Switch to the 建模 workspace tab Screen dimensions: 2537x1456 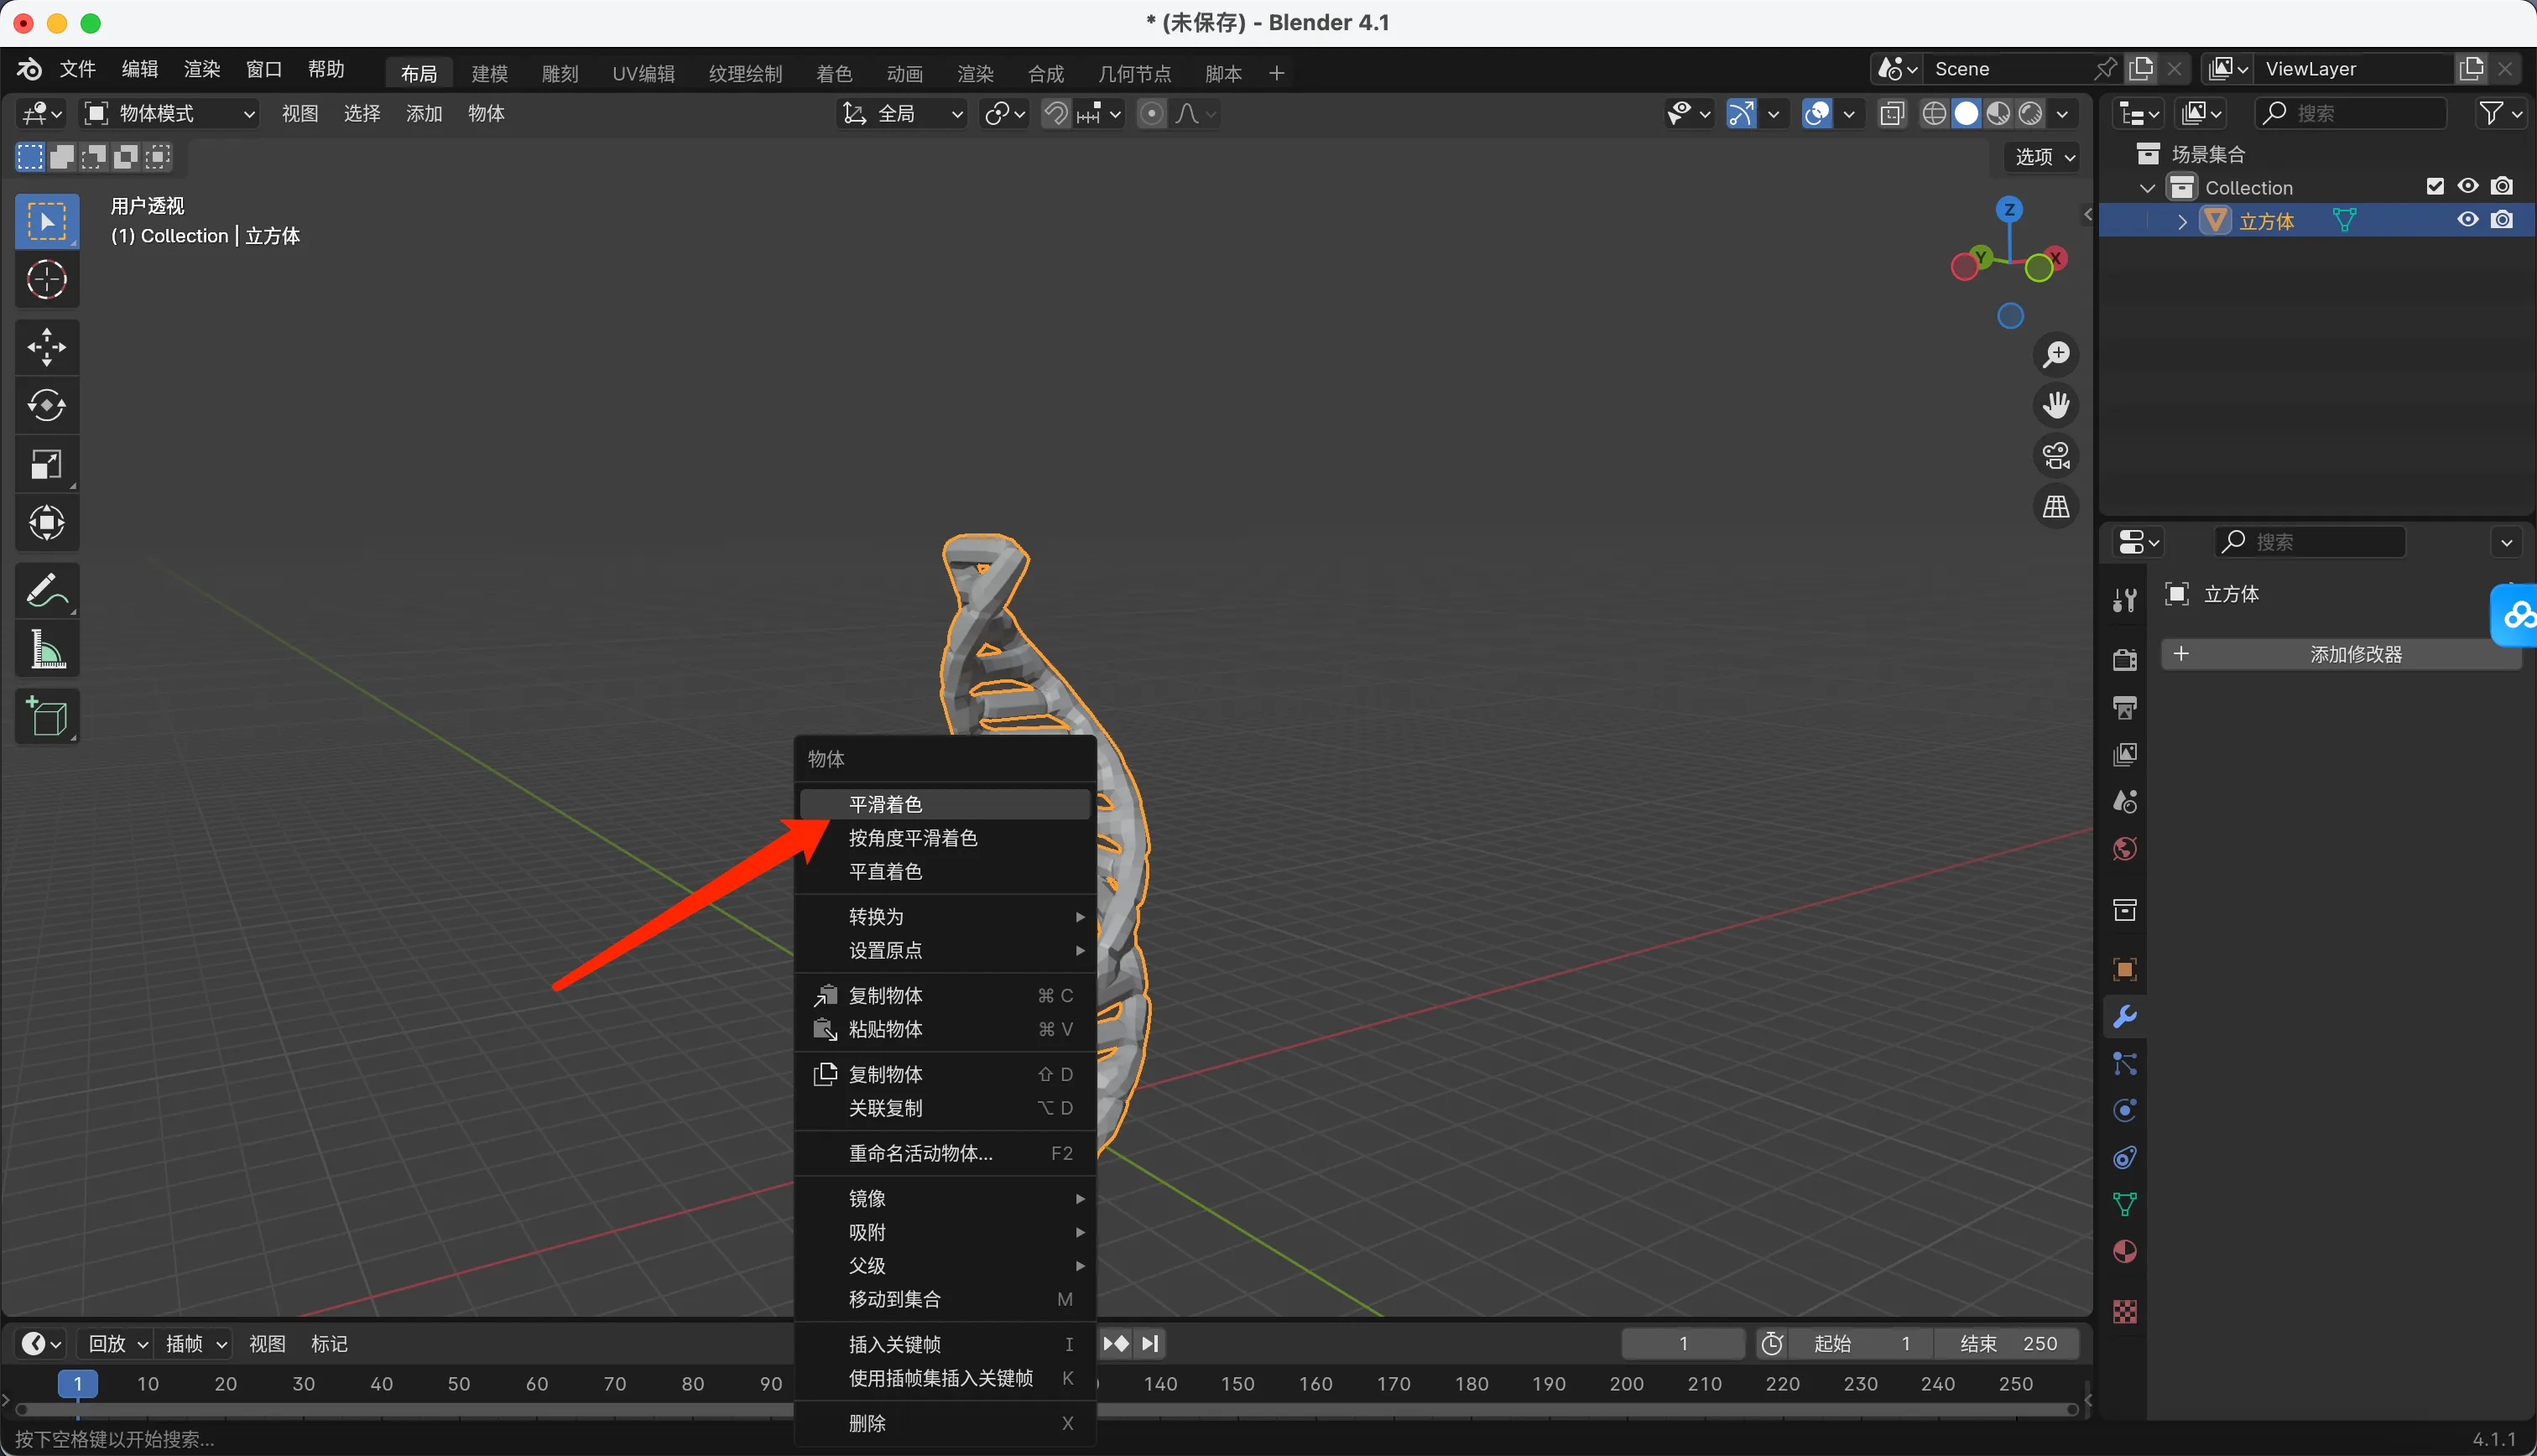point(489,73)
